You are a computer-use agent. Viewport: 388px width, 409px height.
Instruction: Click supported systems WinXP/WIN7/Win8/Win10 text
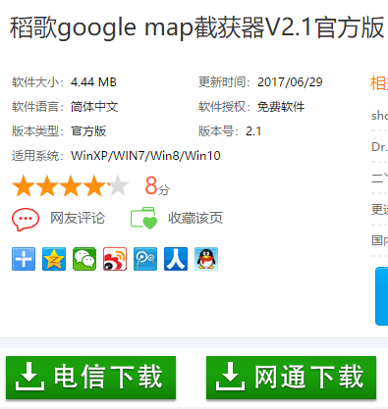(145, 156)
